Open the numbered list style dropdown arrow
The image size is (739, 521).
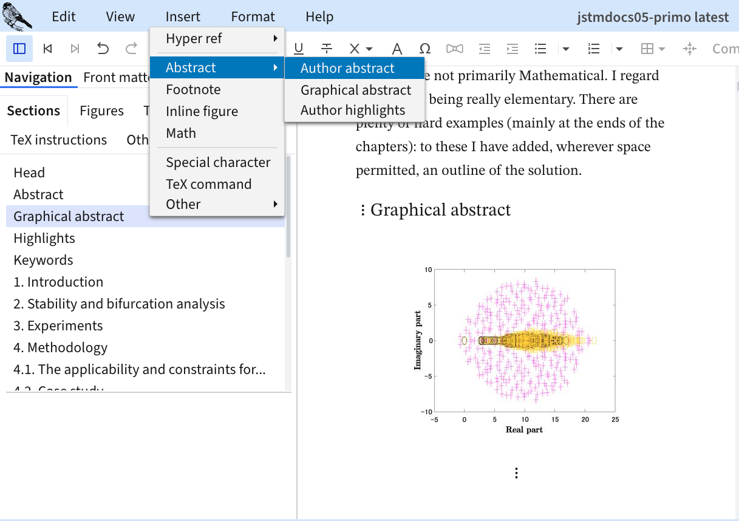(619, 49)
